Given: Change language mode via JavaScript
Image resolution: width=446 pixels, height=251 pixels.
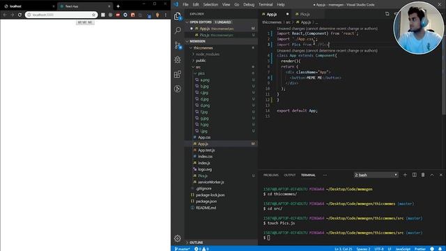Looking at the screenshot, I should 403,249.
